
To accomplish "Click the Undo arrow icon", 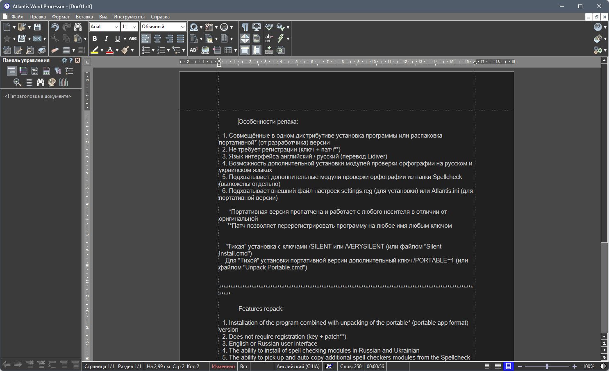I will [x=55, y=27].
